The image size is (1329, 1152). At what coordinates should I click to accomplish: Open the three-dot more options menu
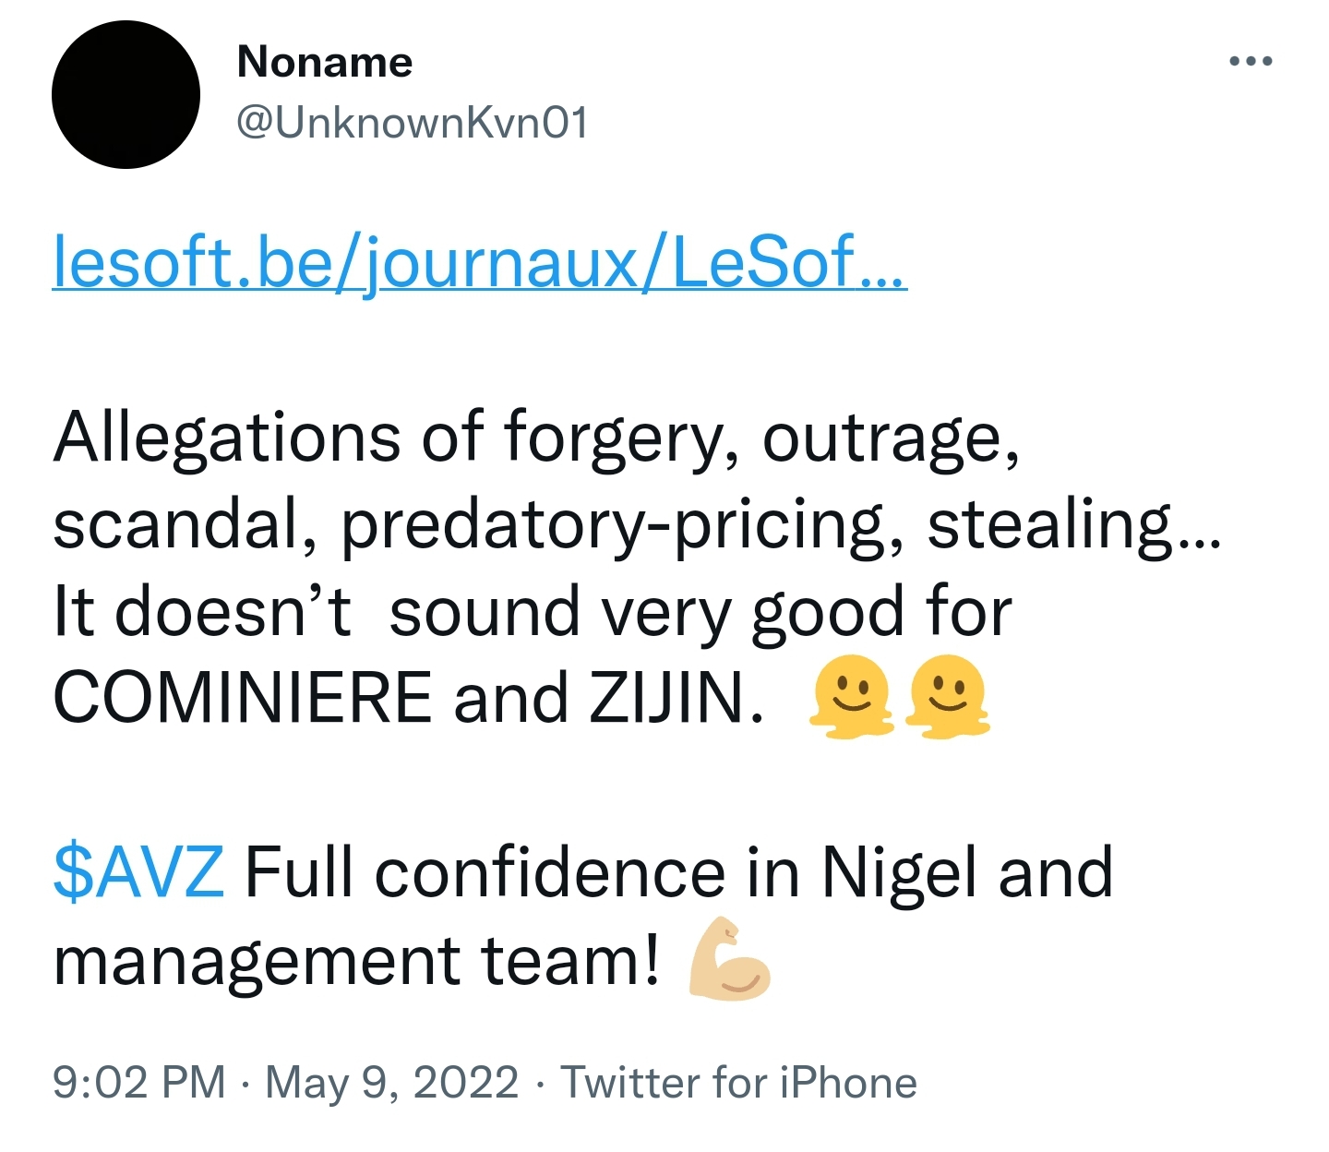pyautogui.click(x=1251, y=62)
